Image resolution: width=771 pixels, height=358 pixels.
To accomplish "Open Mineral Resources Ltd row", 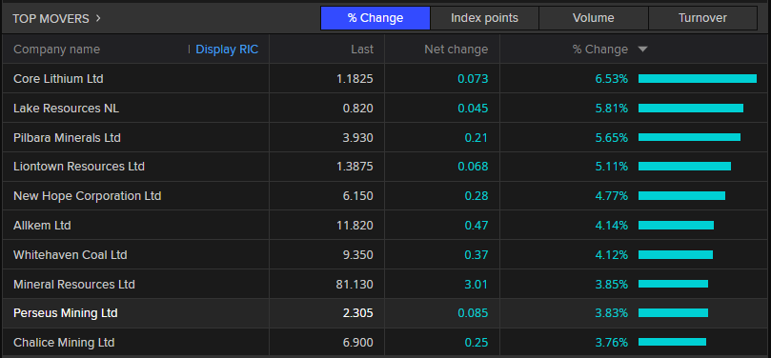I will tap(385, 284).
